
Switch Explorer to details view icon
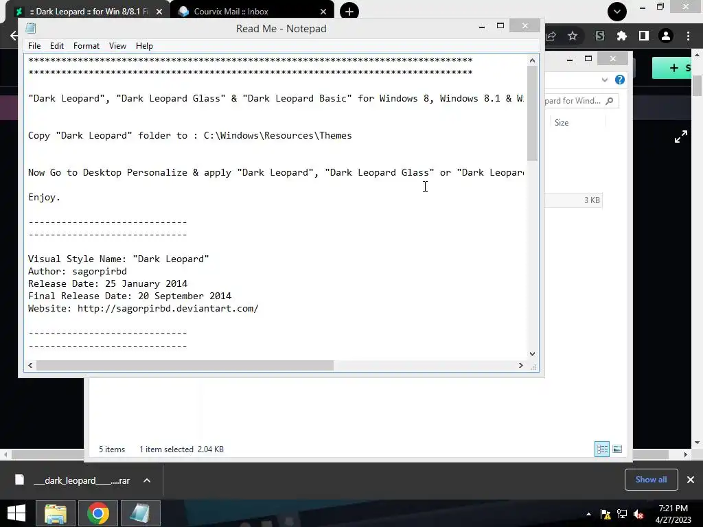(x=601, y=449)
